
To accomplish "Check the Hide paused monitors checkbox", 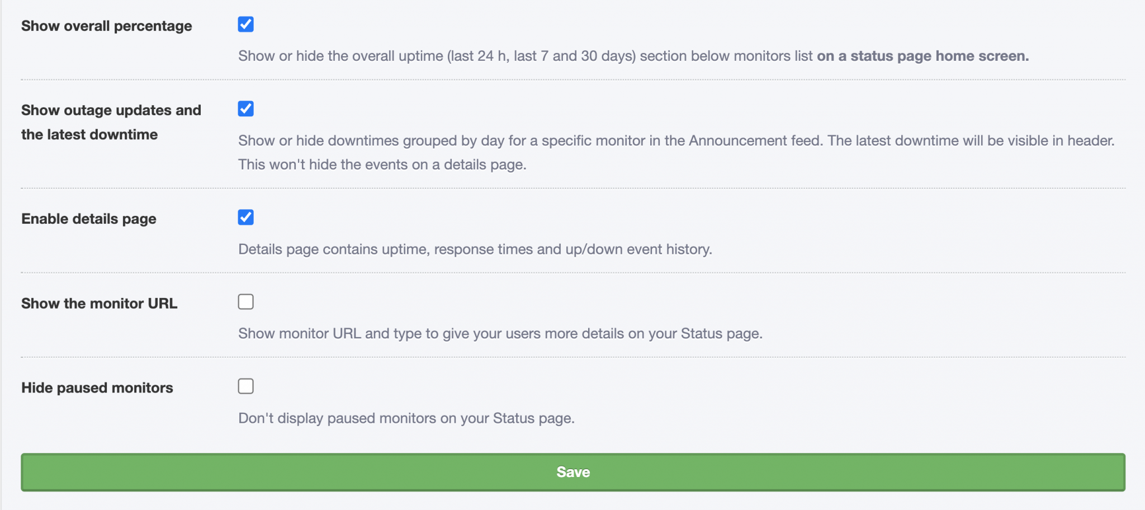I will click(245, 386).
